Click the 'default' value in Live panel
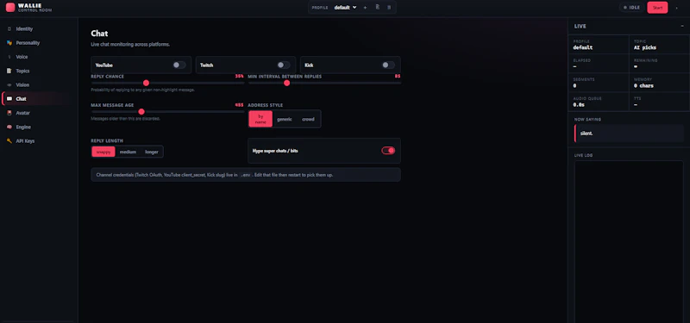690x323 pixels. pyautogui.click(x=583, y=47)
